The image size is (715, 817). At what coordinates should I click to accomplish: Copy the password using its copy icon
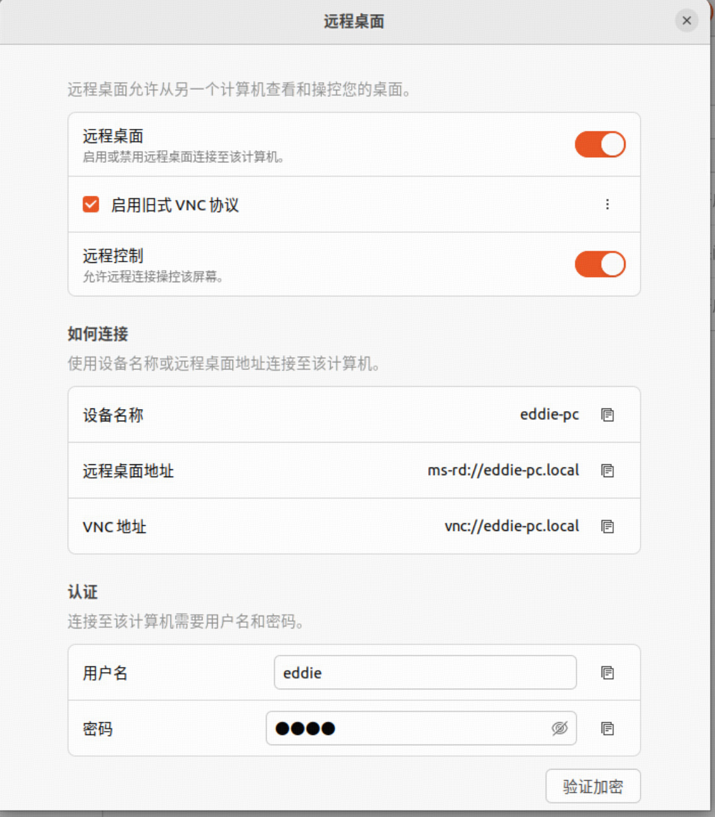[x=607, y=729]
